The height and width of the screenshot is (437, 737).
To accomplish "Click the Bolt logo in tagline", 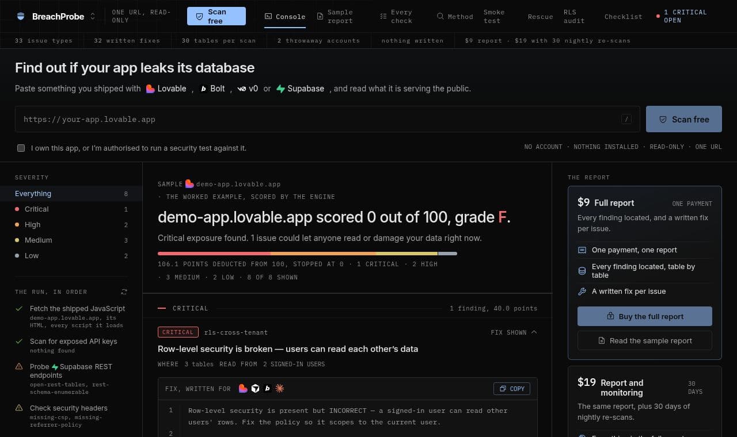I will [x=204, y=89].
